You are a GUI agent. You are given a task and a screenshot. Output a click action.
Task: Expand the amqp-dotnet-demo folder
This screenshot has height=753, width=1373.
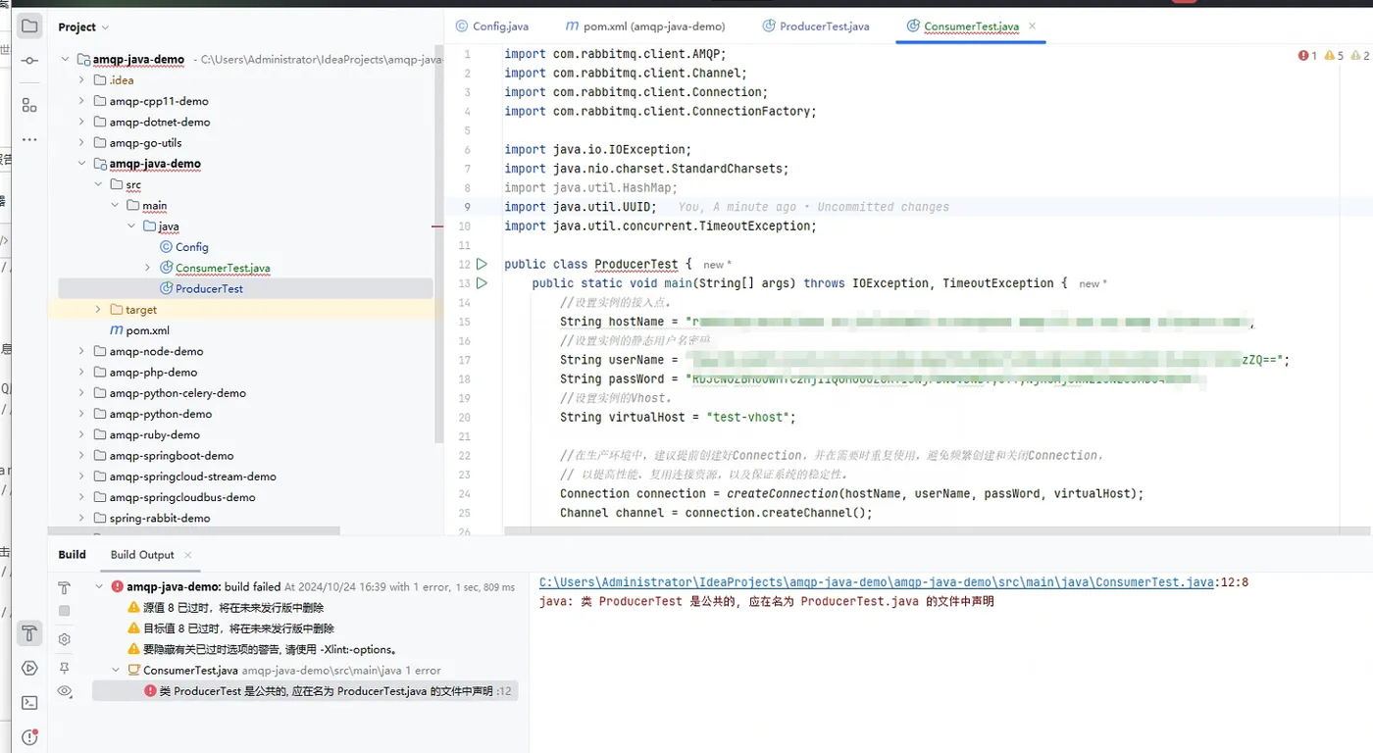[x=82, y=122]
